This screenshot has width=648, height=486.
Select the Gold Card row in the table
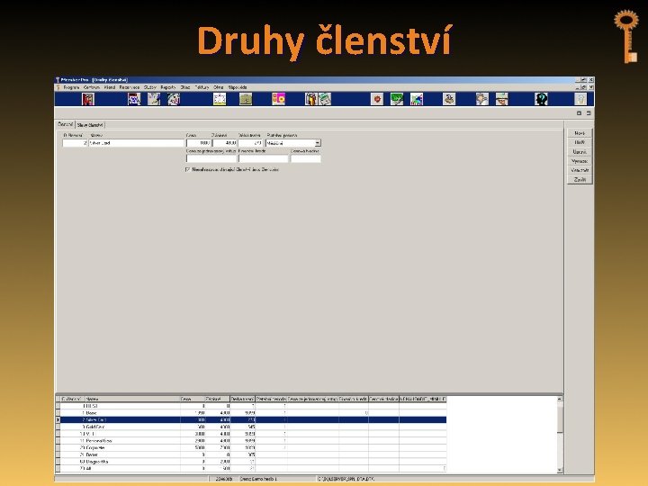251,427
